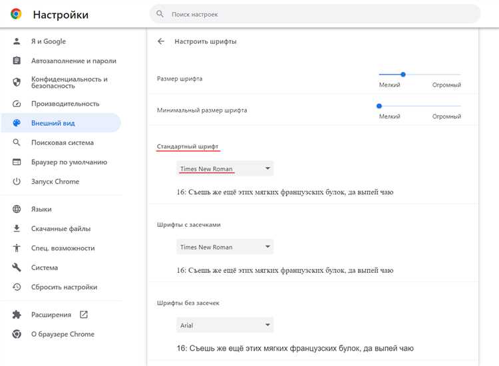The image size is (499, 366).
Task: Click the Конфиденциальность shield icon
Action: coord(17,83)
